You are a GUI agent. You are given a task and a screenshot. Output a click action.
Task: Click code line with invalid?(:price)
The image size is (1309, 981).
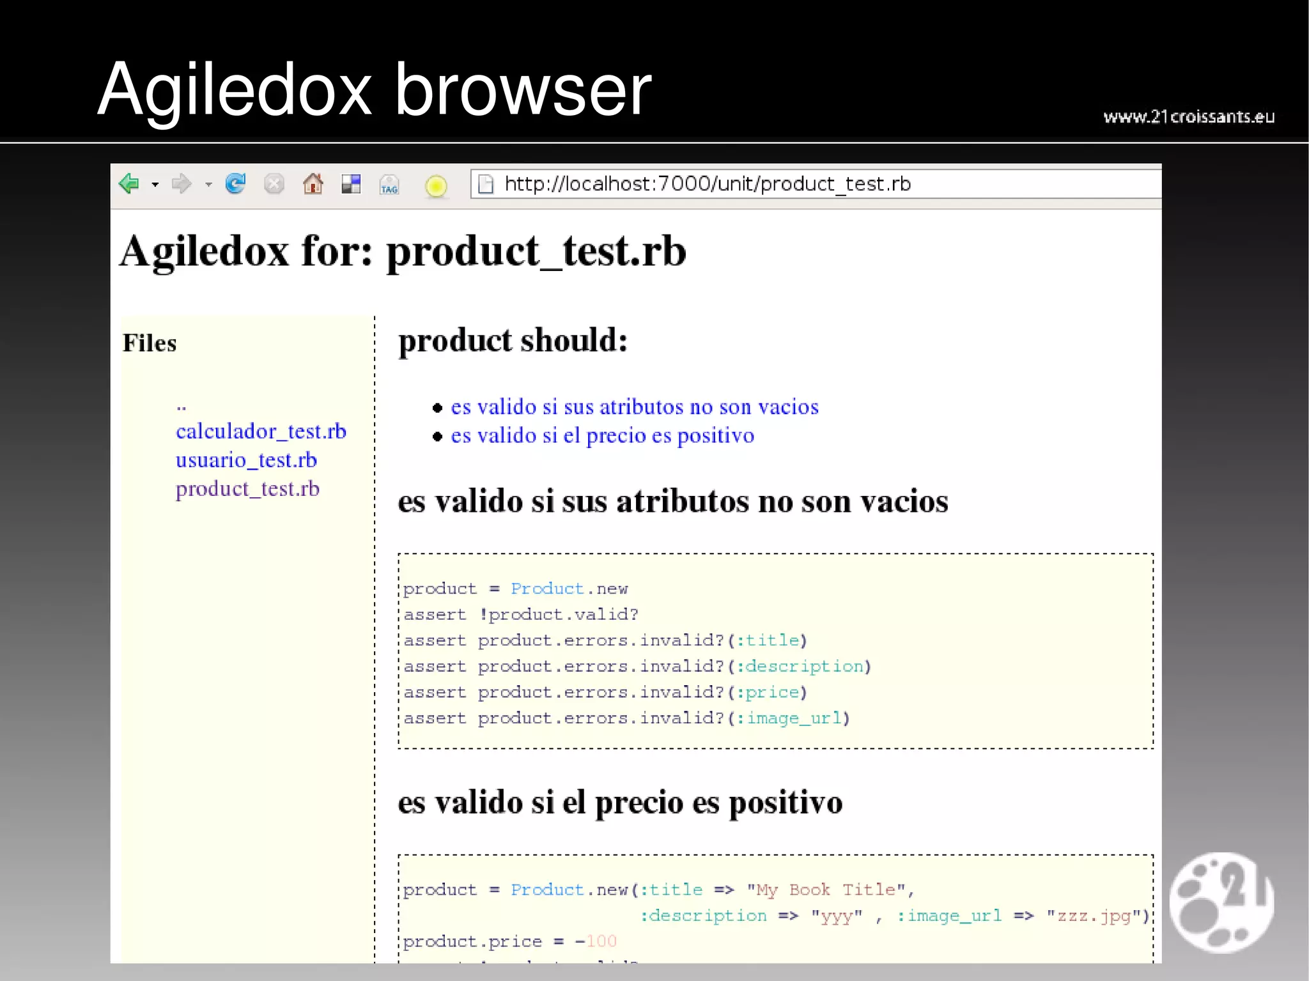pos(605,693)
